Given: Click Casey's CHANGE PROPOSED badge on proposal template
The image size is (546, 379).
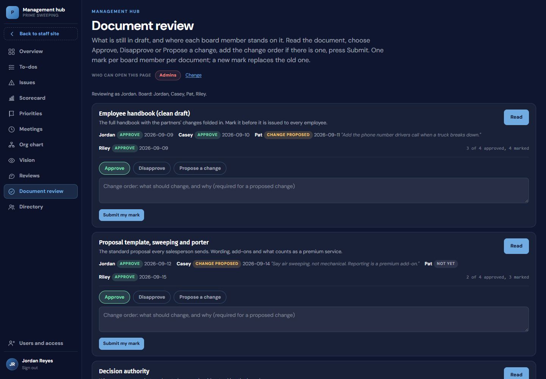Looking at the screenshot, I should pos(217,264).
